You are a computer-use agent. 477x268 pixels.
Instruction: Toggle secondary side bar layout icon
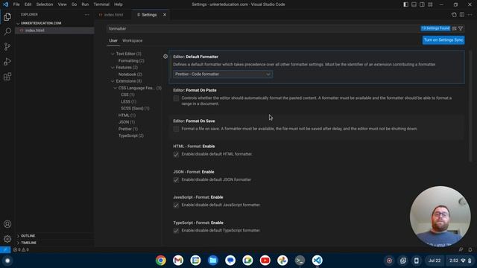(x=422, y=4)
